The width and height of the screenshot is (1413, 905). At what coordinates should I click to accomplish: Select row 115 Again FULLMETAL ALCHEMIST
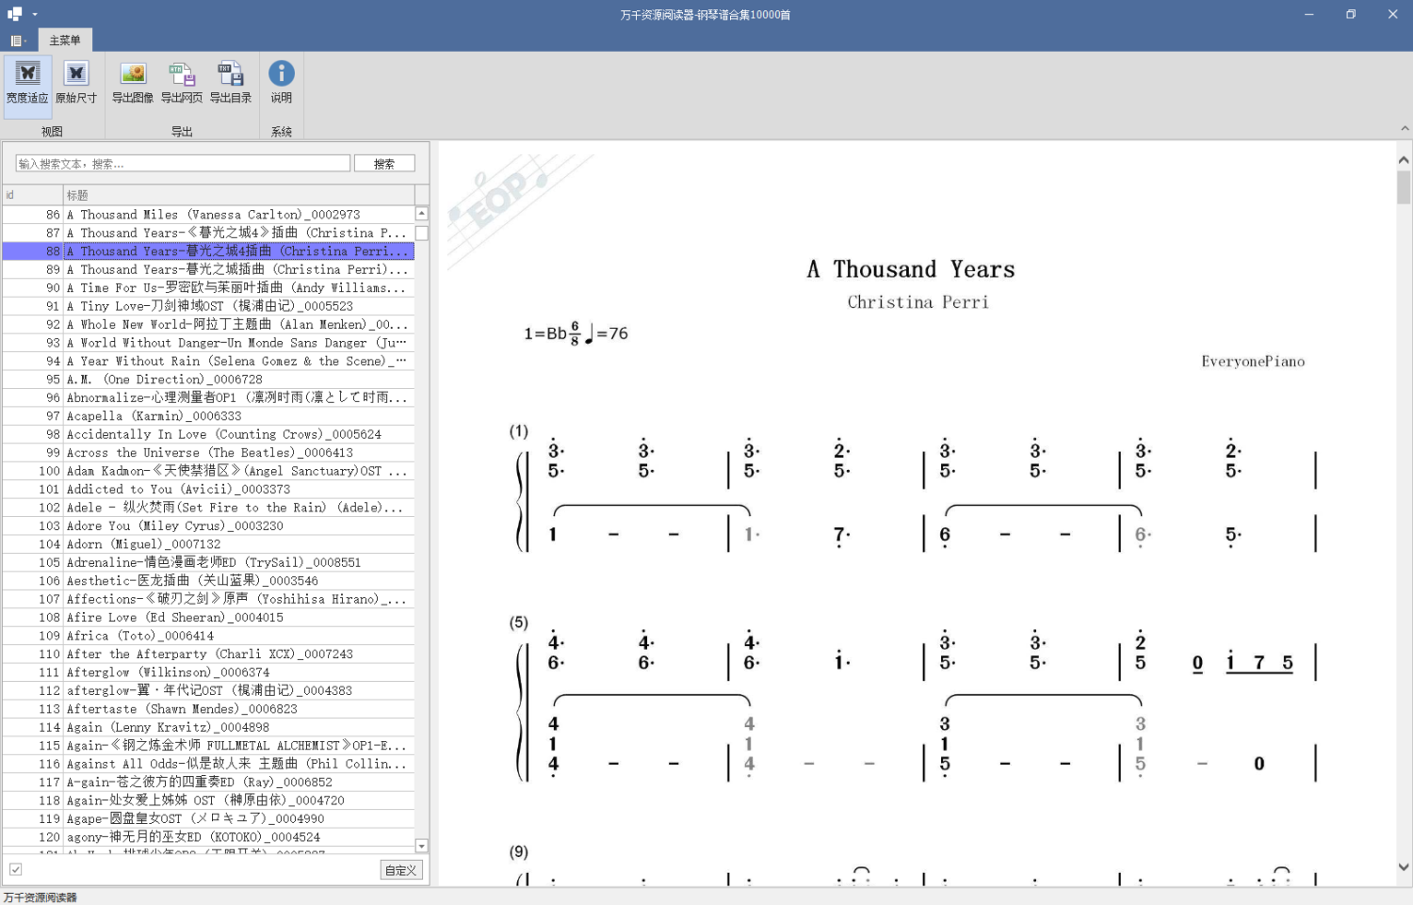click(208, 746)
